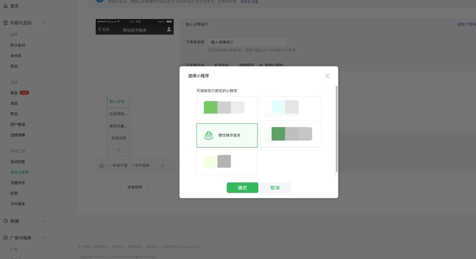Select the mini program card with light blue logo
Image resolution: width=476 pixels, height=259 pixels.
[290, 109]
